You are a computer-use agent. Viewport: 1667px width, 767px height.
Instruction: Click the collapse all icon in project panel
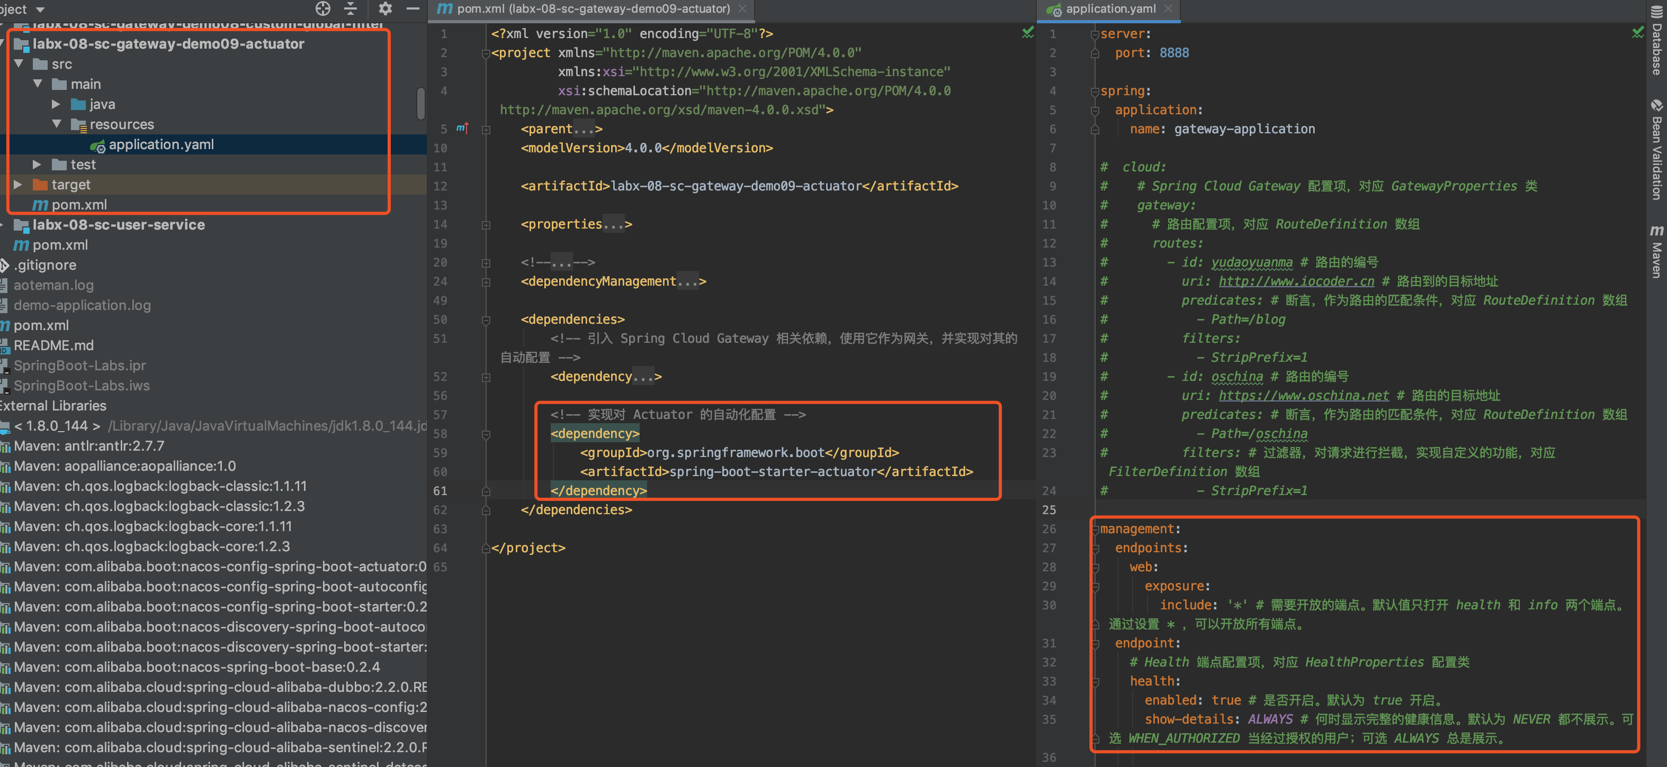(351, 8)
